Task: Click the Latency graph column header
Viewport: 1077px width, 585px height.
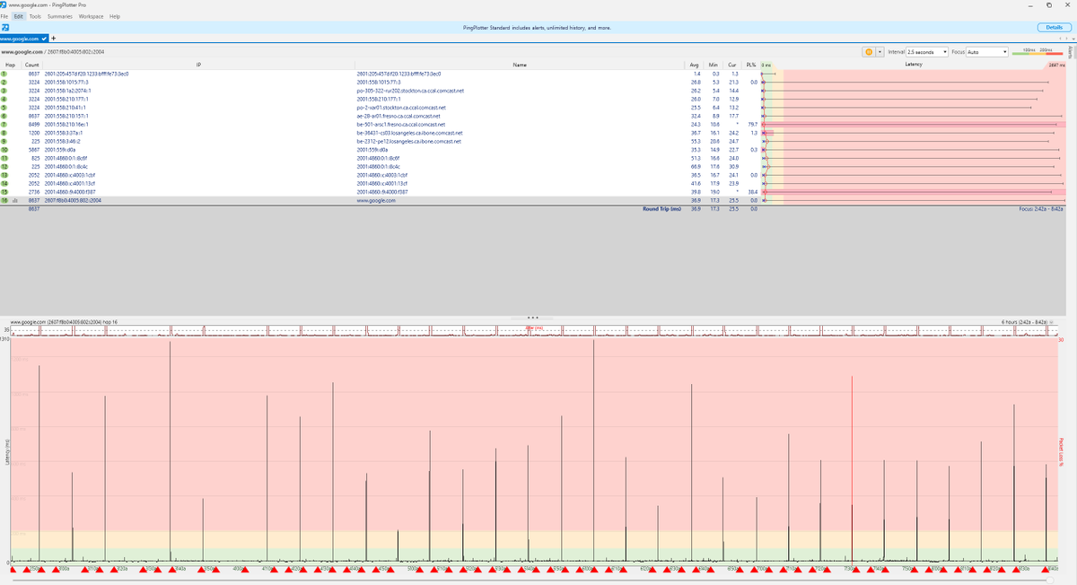Action: point(914,65)
